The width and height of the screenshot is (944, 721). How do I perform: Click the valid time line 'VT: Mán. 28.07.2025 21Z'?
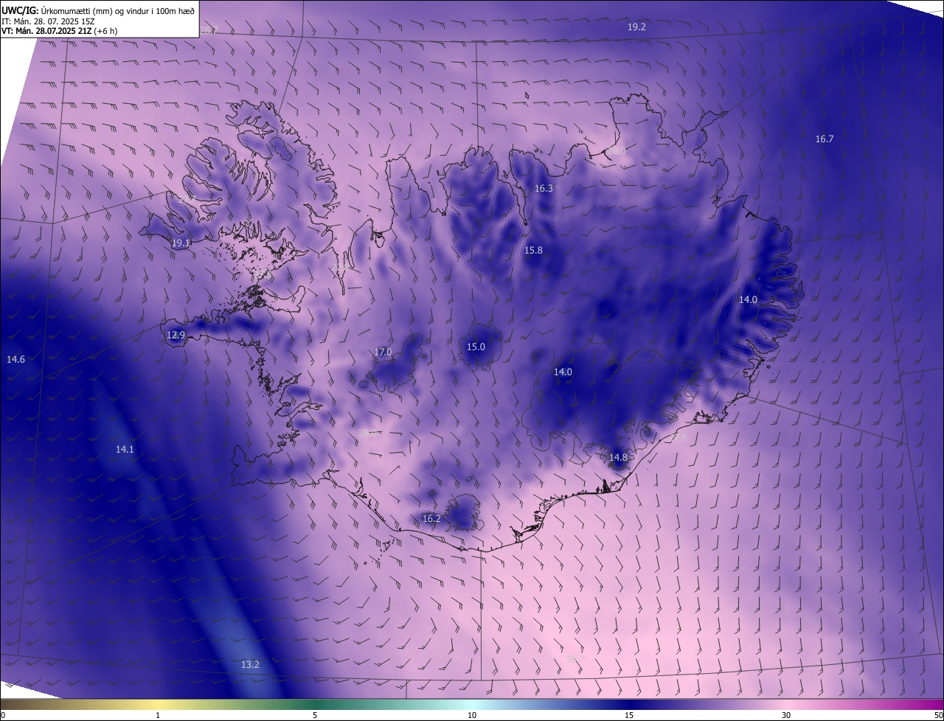(x=46, y=31)
